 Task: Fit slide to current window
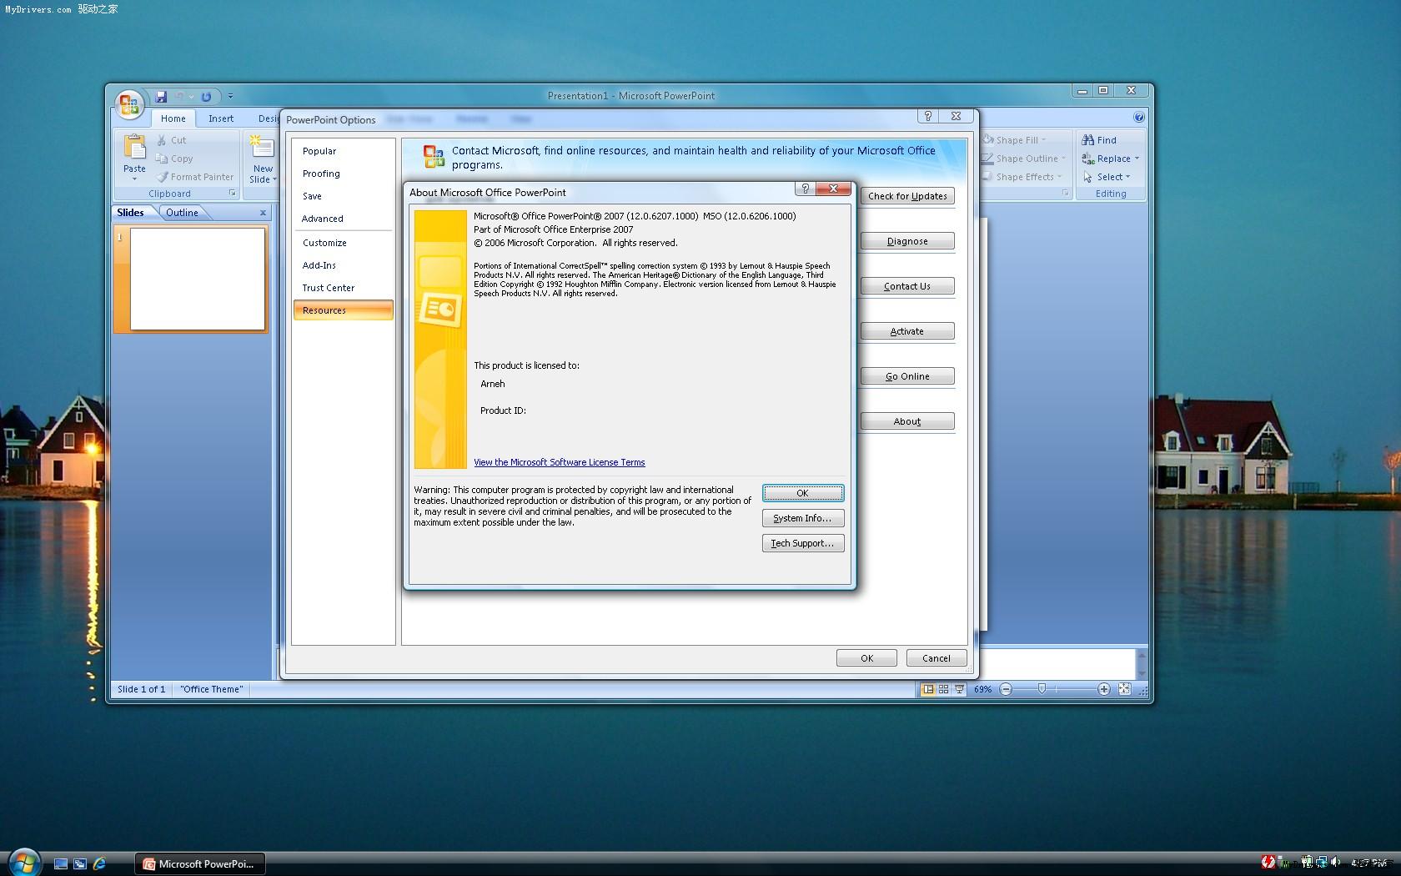[1124, 689]
